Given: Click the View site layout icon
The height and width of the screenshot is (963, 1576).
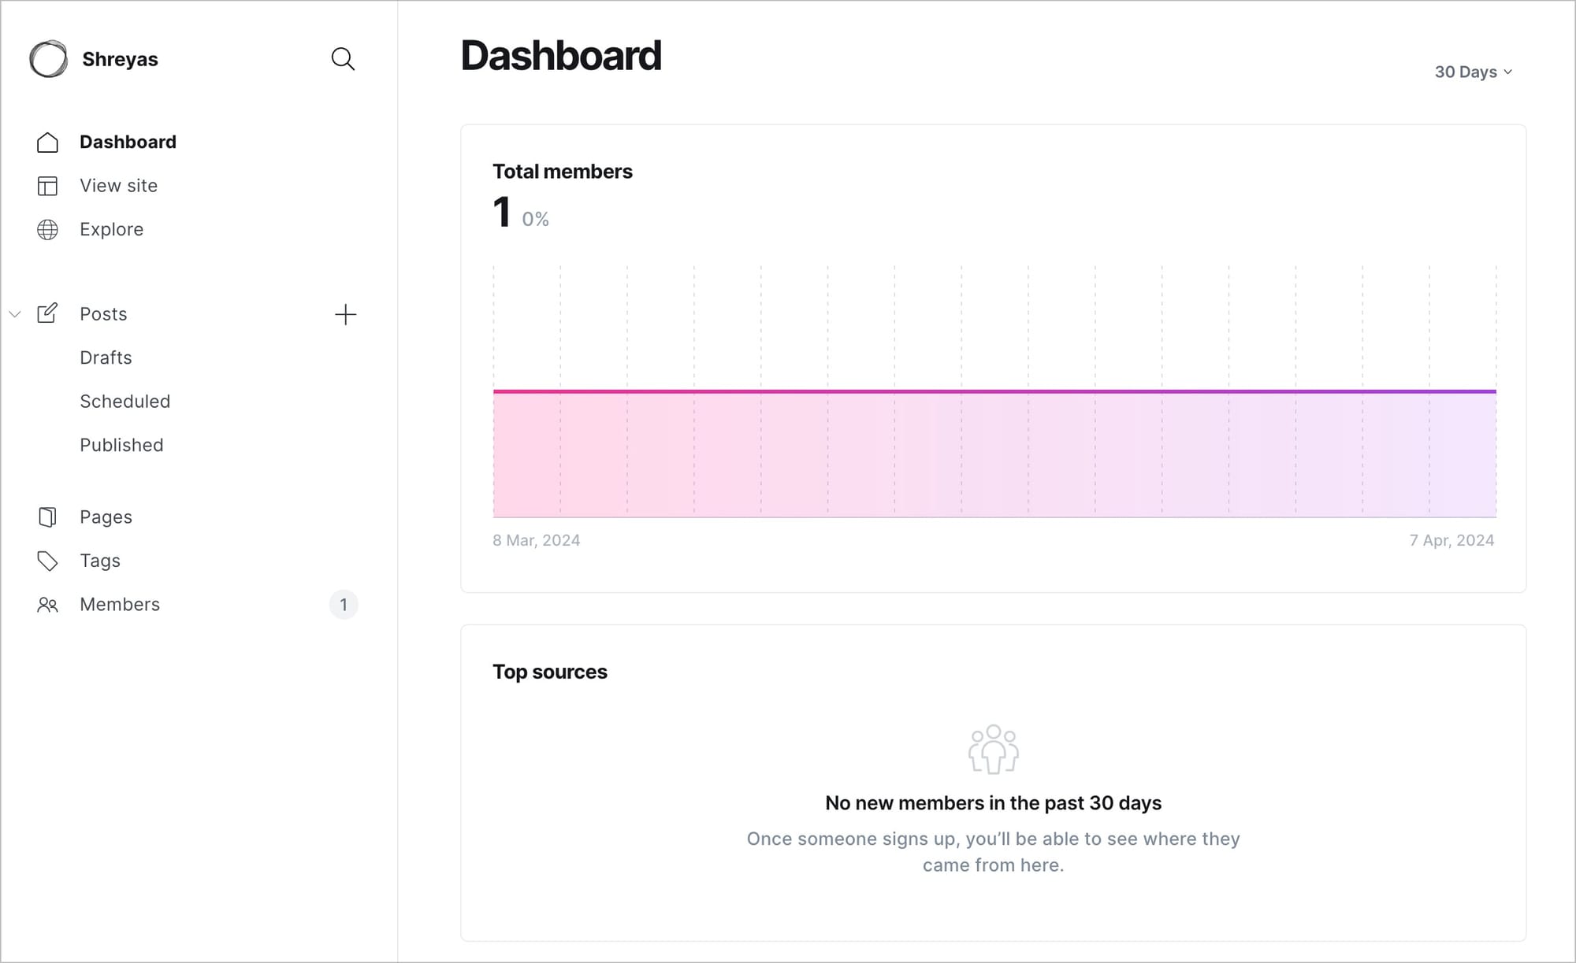Looking at the screenshot, I should click(x=47, y=186).
